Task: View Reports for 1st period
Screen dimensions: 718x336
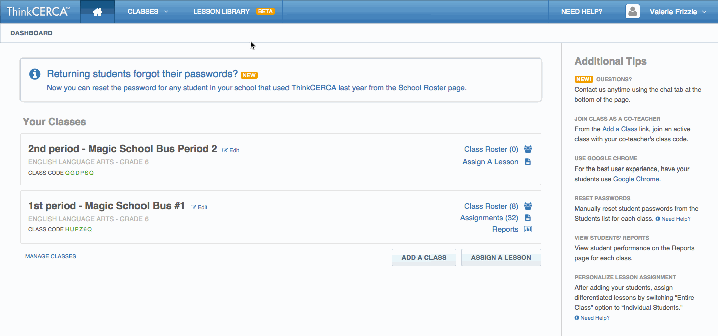Action: [505, 229]
